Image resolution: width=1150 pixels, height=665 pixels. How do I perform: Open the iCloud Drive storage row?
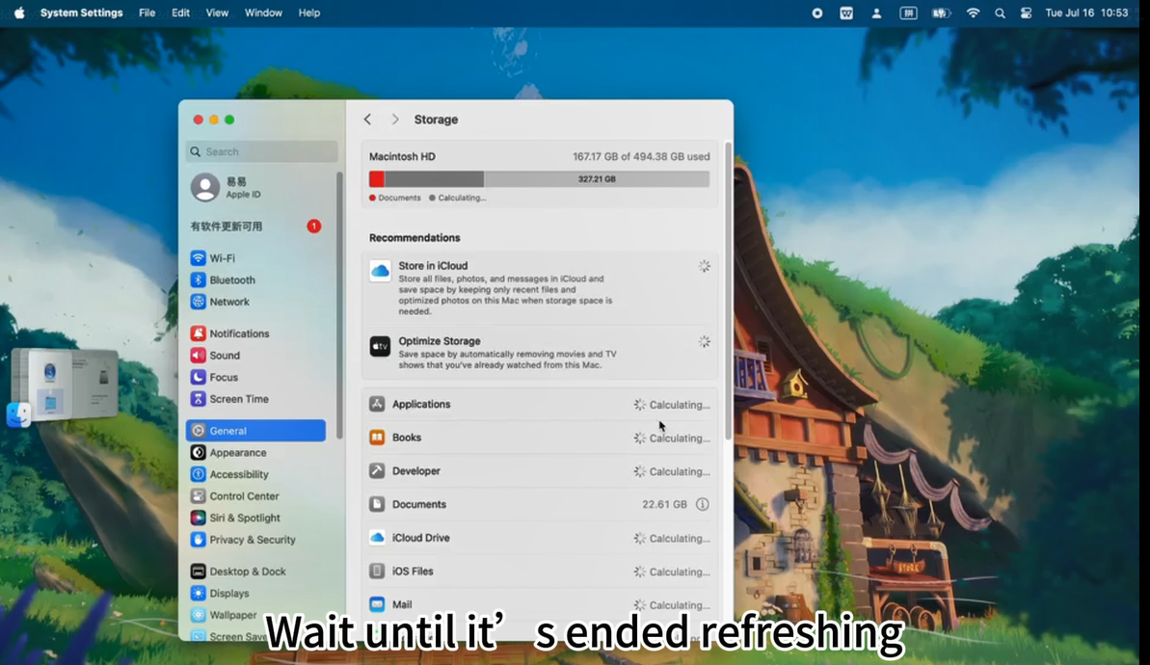[540, 538]
